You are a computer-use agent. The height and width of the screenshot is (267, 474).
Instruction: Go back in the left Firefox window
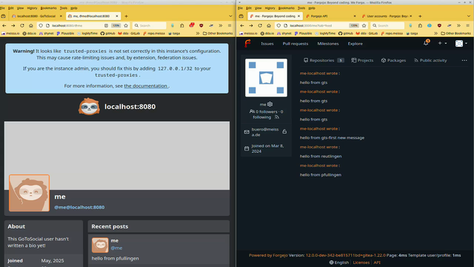click(x=4, y=26)
